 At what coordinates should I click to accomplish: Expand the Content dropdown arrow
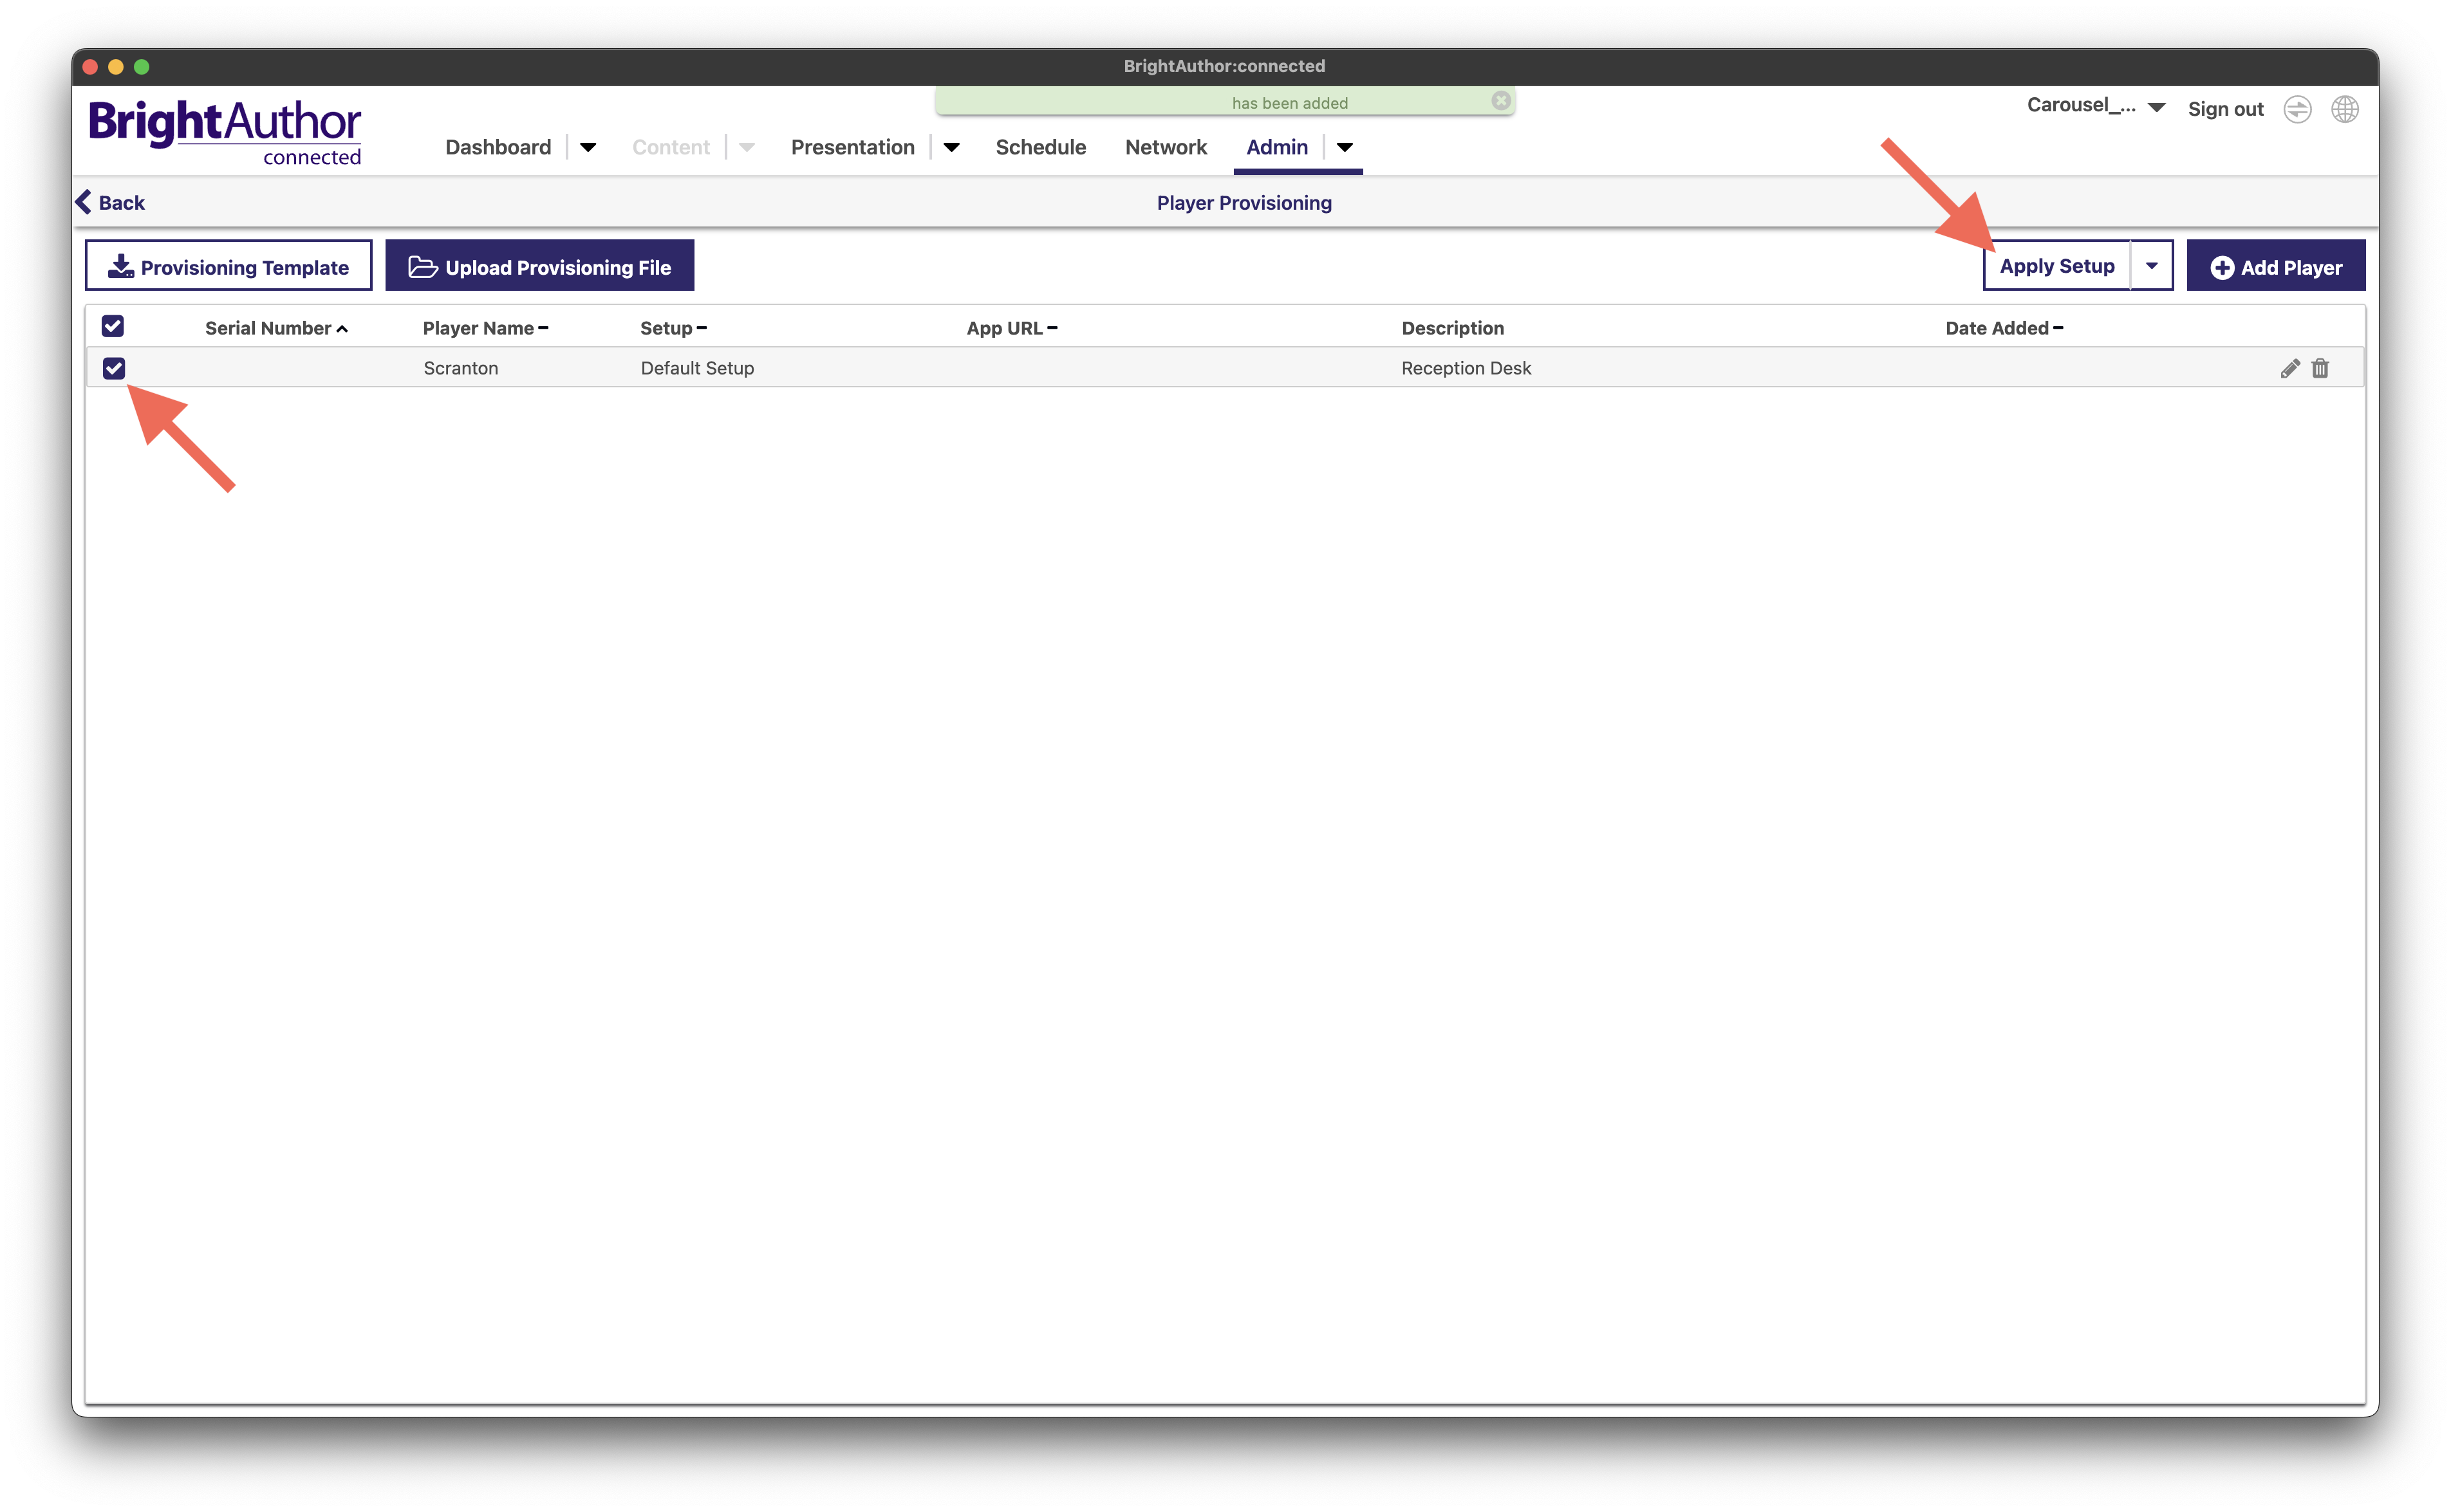coord(746,148)
